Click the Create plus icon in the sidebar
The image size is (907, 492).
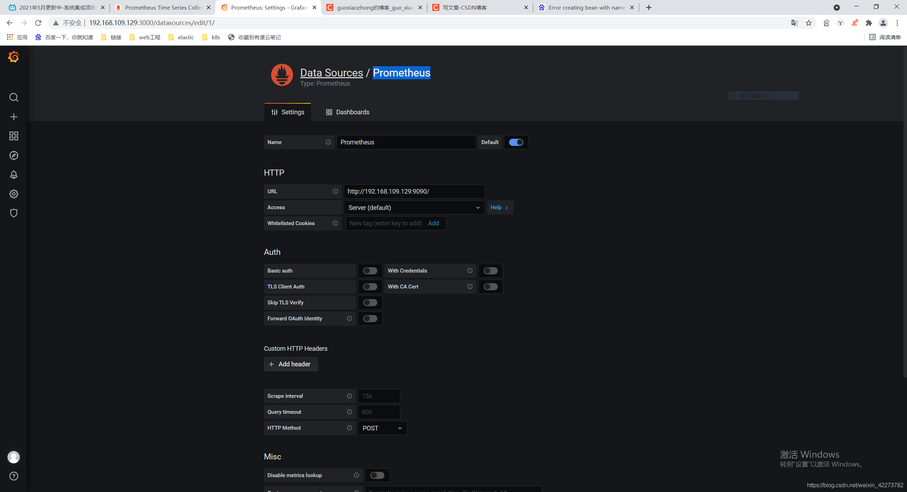click(13, 117)
